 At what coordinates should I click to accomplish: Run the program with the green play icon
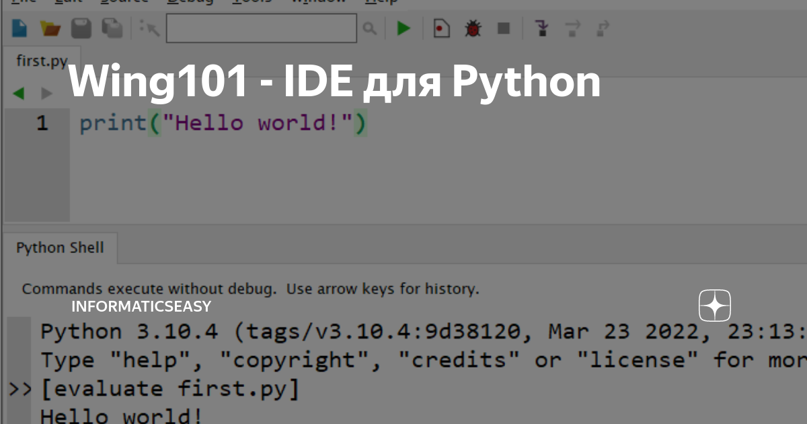tap(403, 28)
